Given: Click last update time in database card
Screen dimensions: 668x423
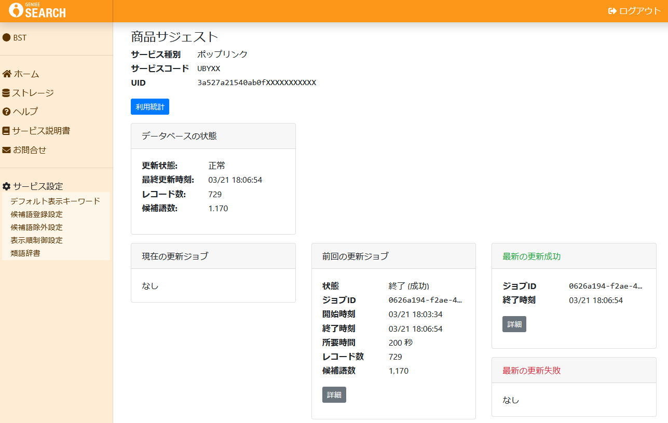Looking at the screenshot, I should coord(235,180).
